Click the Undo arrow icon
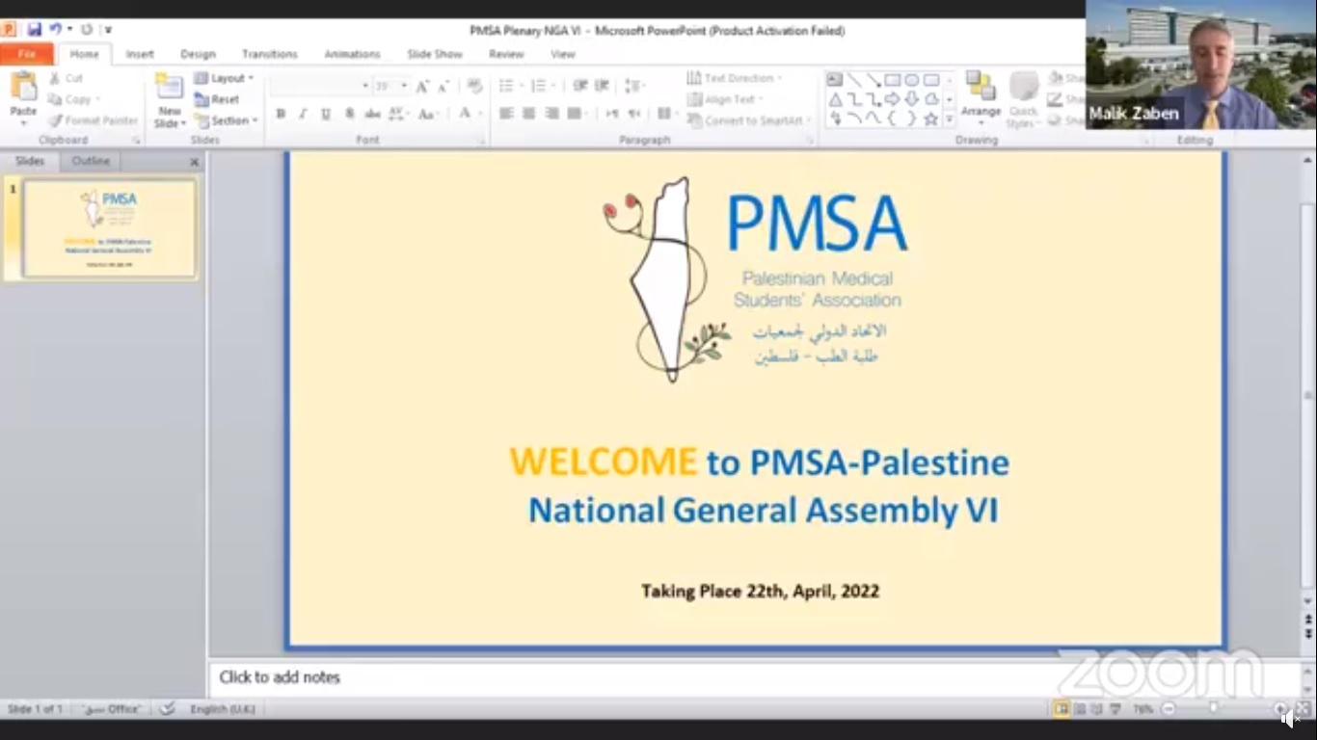The image size is (1317, 740). (55, 30)
